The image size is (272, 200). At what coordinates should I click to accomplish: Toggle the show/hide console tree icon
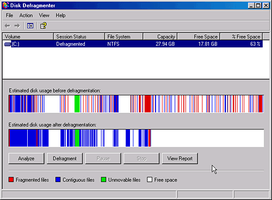point(30,26)
